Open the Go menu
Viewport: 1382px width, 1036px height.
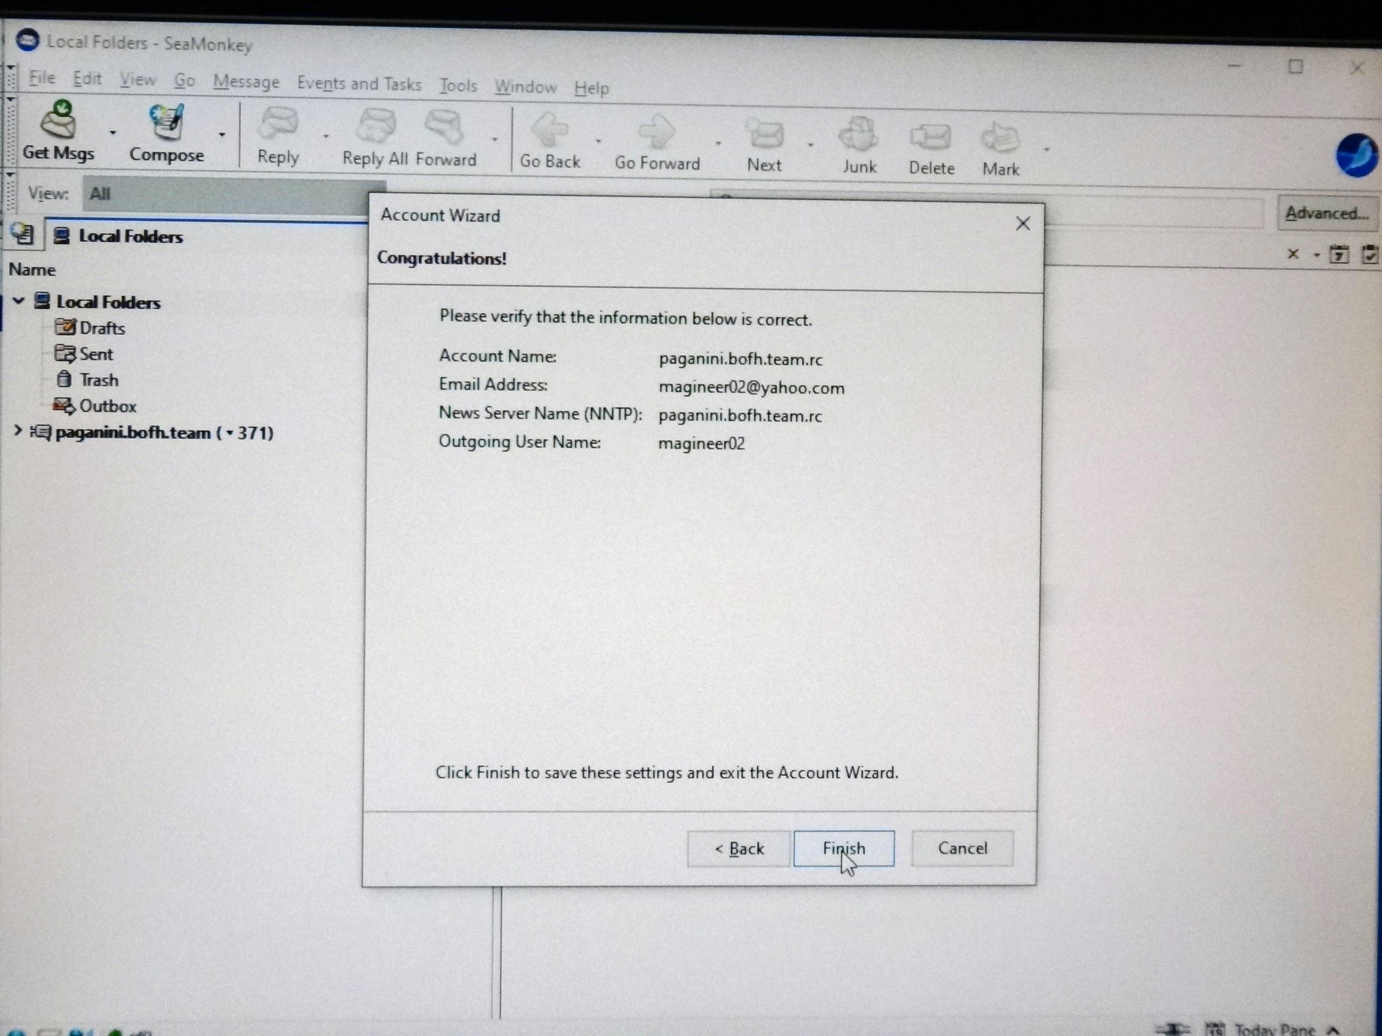tap(184, 80)
